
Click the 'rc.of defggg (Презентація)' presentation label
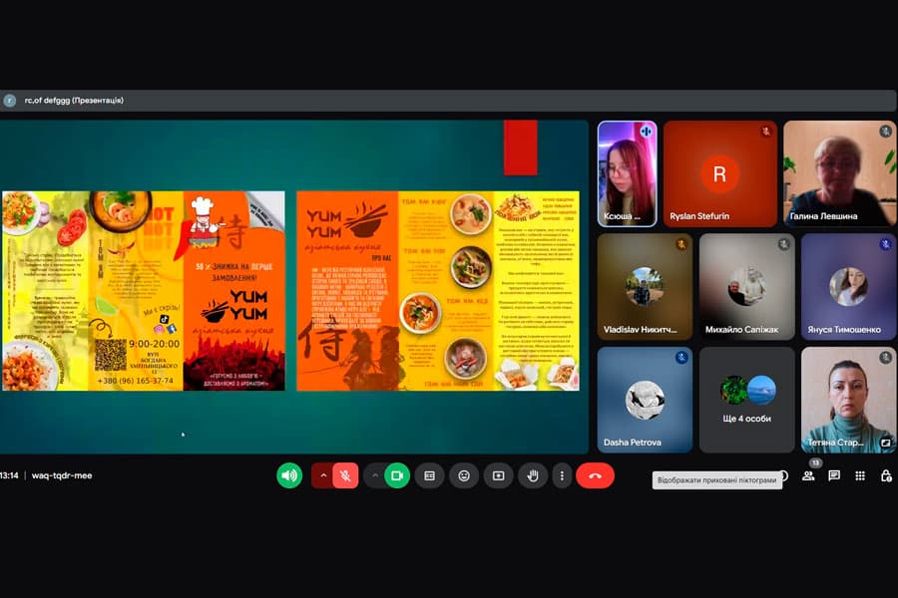[x=74, y=100]
